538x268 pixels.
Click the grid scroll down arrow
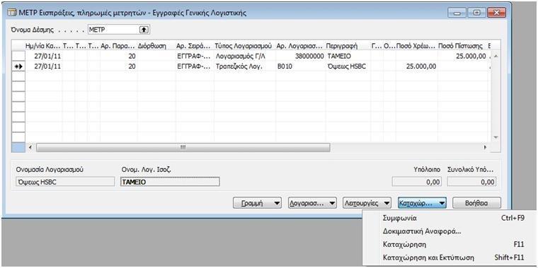tap(495, 137)
